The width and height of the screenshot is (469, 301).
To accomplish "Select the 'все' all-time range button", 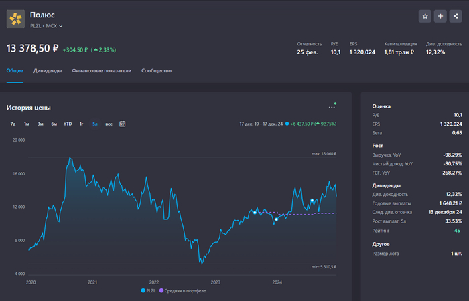I will [109, 124].
